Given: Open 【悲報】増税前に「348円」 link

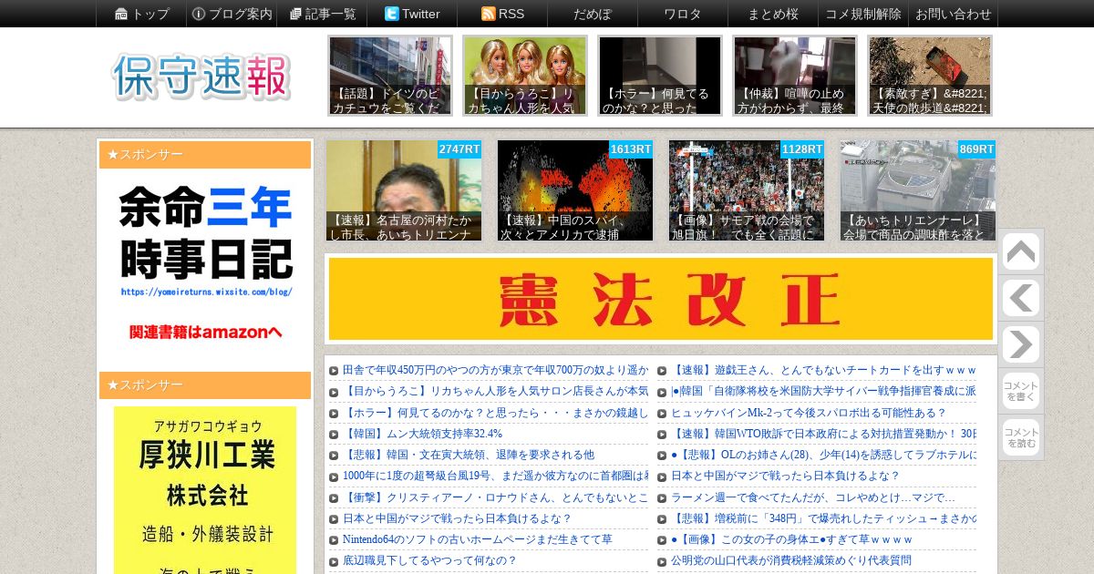Looking at the screenshot, I should (824, 518).
